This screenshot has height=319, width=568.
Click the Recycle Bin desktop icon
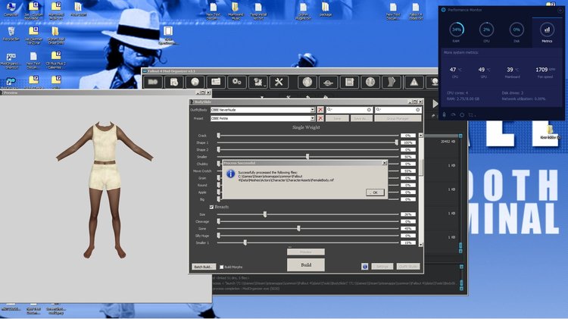[11, 34]
